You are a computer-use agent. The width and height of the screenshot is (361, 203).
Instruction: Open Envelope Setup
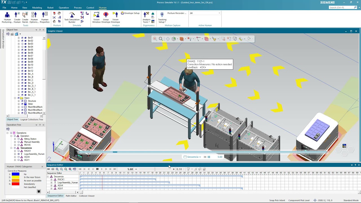pos(130,13)
